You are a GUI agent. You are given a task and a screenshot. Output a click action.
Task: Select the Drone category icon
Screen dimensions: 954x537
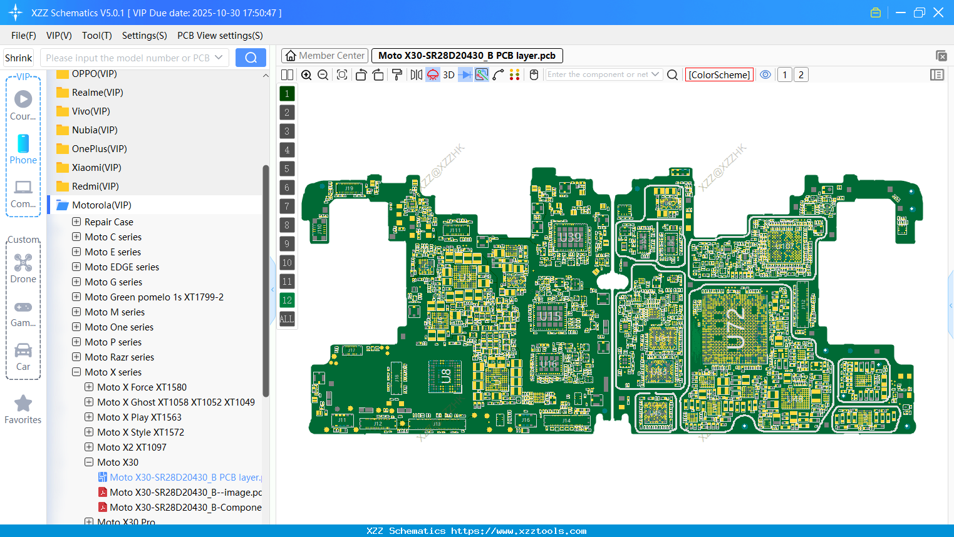23,268
